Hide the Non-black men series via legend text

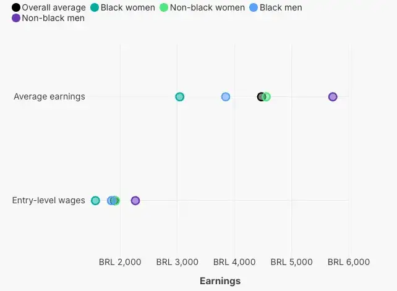coord(53,18)
